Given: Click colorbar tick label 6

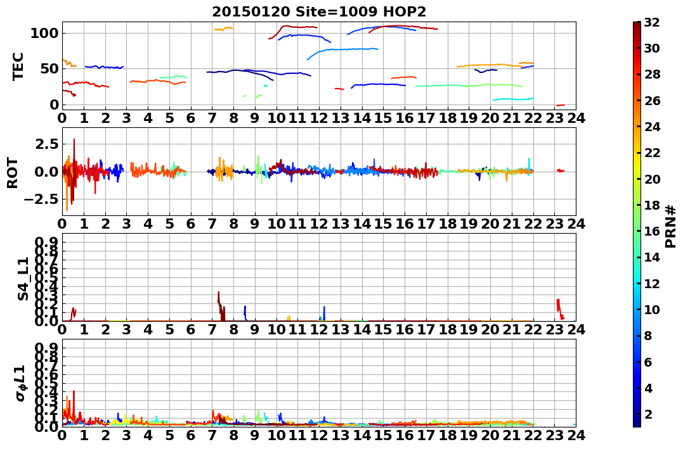Looking at the screenshot, I should point(648,362).
